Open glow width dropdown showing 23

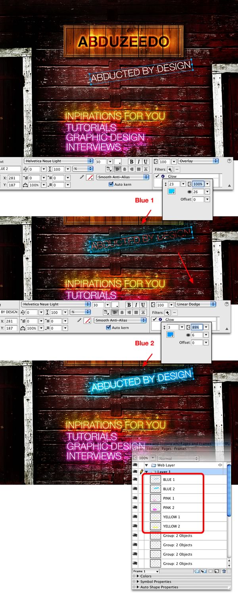click(183, 184)
